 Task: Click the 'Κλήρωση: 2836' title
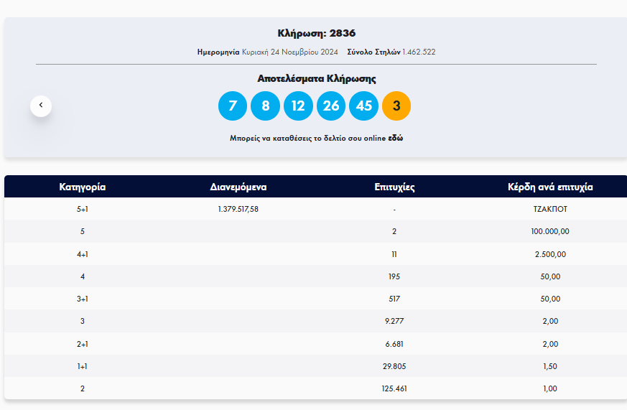click(x=317, y=33)
